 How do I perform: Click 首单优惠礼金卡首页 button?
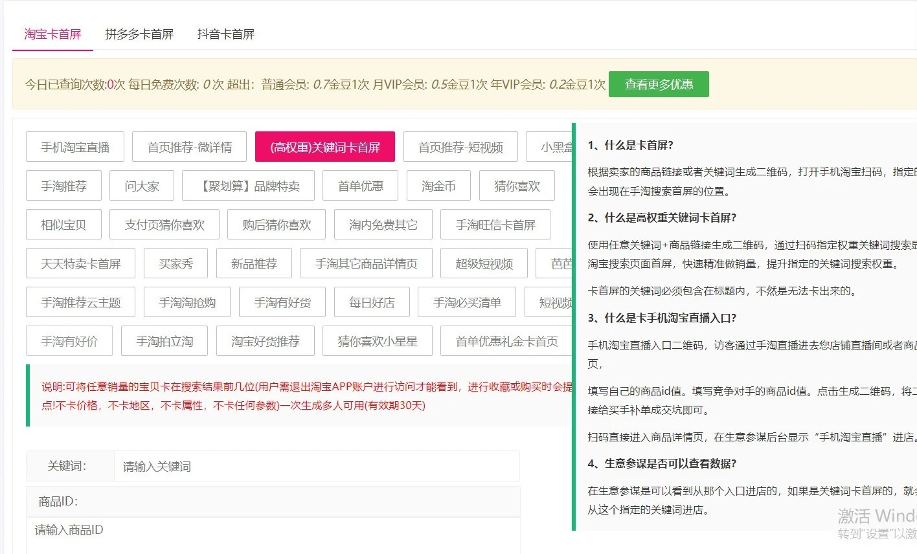506,341
